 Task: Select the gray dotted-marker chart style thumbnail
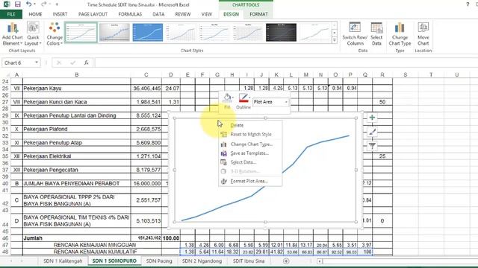pyautogui.click(x=114, y=32)
